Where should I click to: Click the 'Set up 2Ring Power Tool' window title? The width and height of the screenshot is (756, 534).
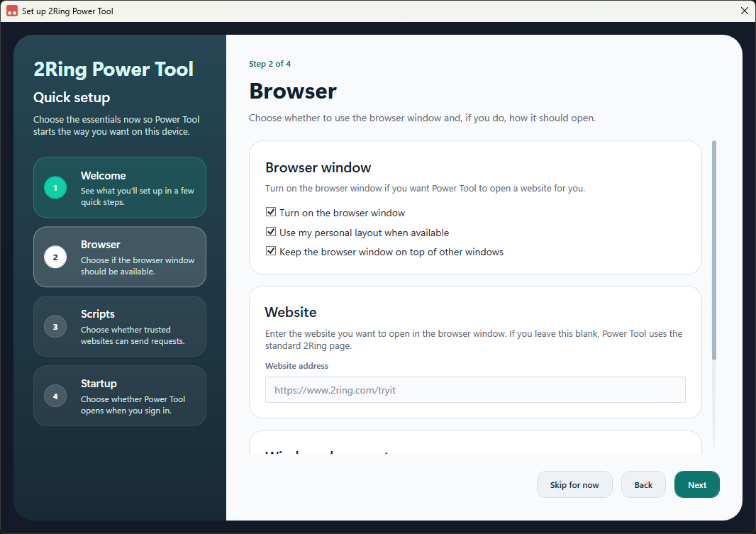coord(67,11)
